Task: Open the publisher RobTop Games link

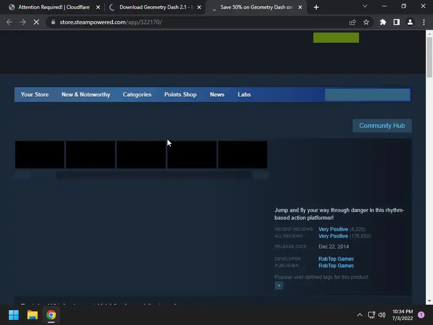Action: (x=336, y=266)
